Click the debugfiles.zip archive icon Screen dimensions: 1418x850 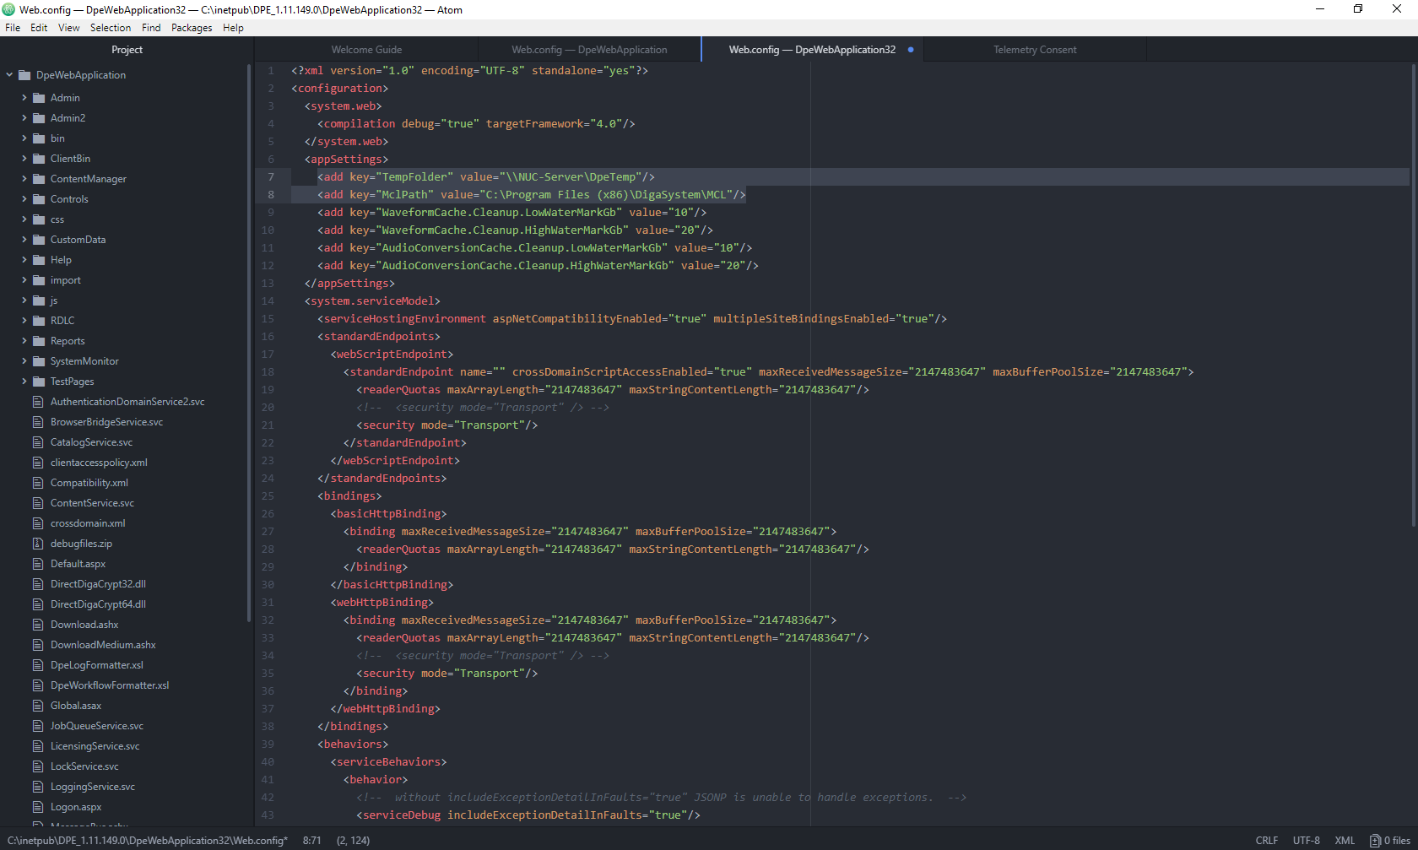[x=38, y=544]
